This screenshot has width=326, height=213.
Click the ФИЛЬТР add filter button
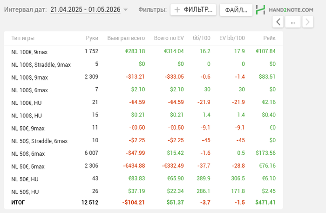(x=193, y=10)
